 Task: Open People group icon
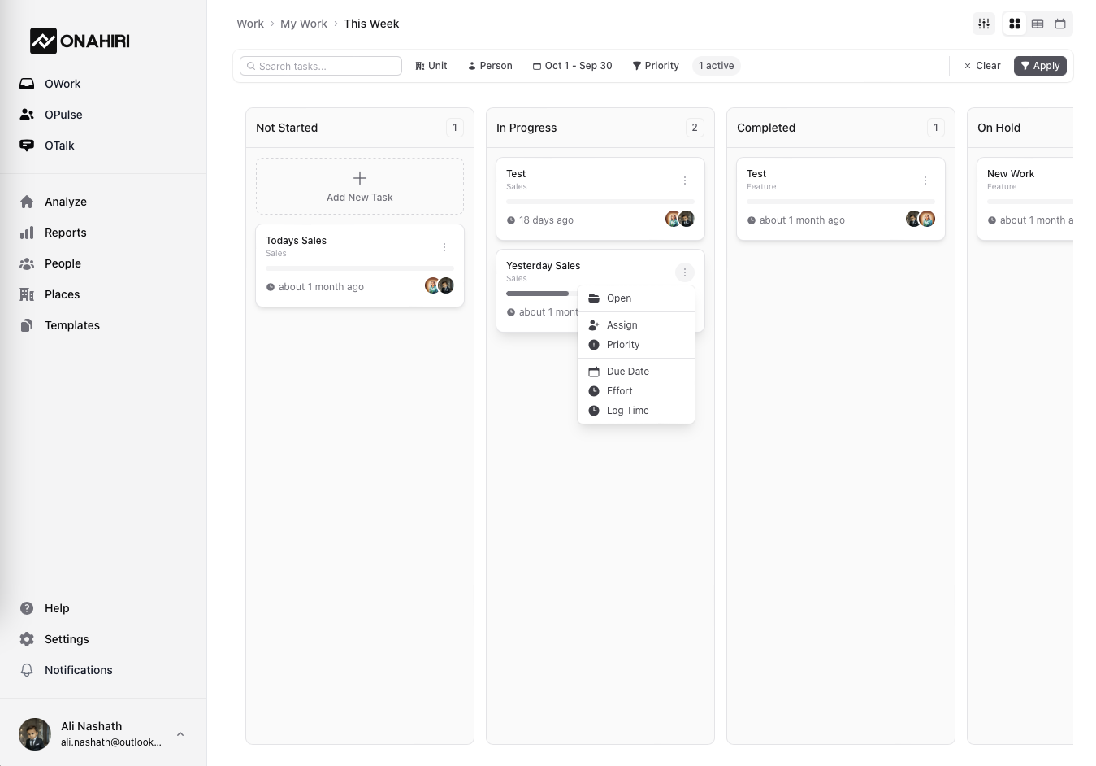pyautogui.click(x=27, y=263)
